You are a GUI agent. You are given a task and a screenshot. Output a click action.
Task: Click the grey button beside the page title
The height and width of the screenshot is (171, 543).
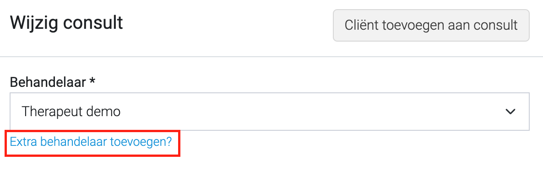click(x=431, y=25)
